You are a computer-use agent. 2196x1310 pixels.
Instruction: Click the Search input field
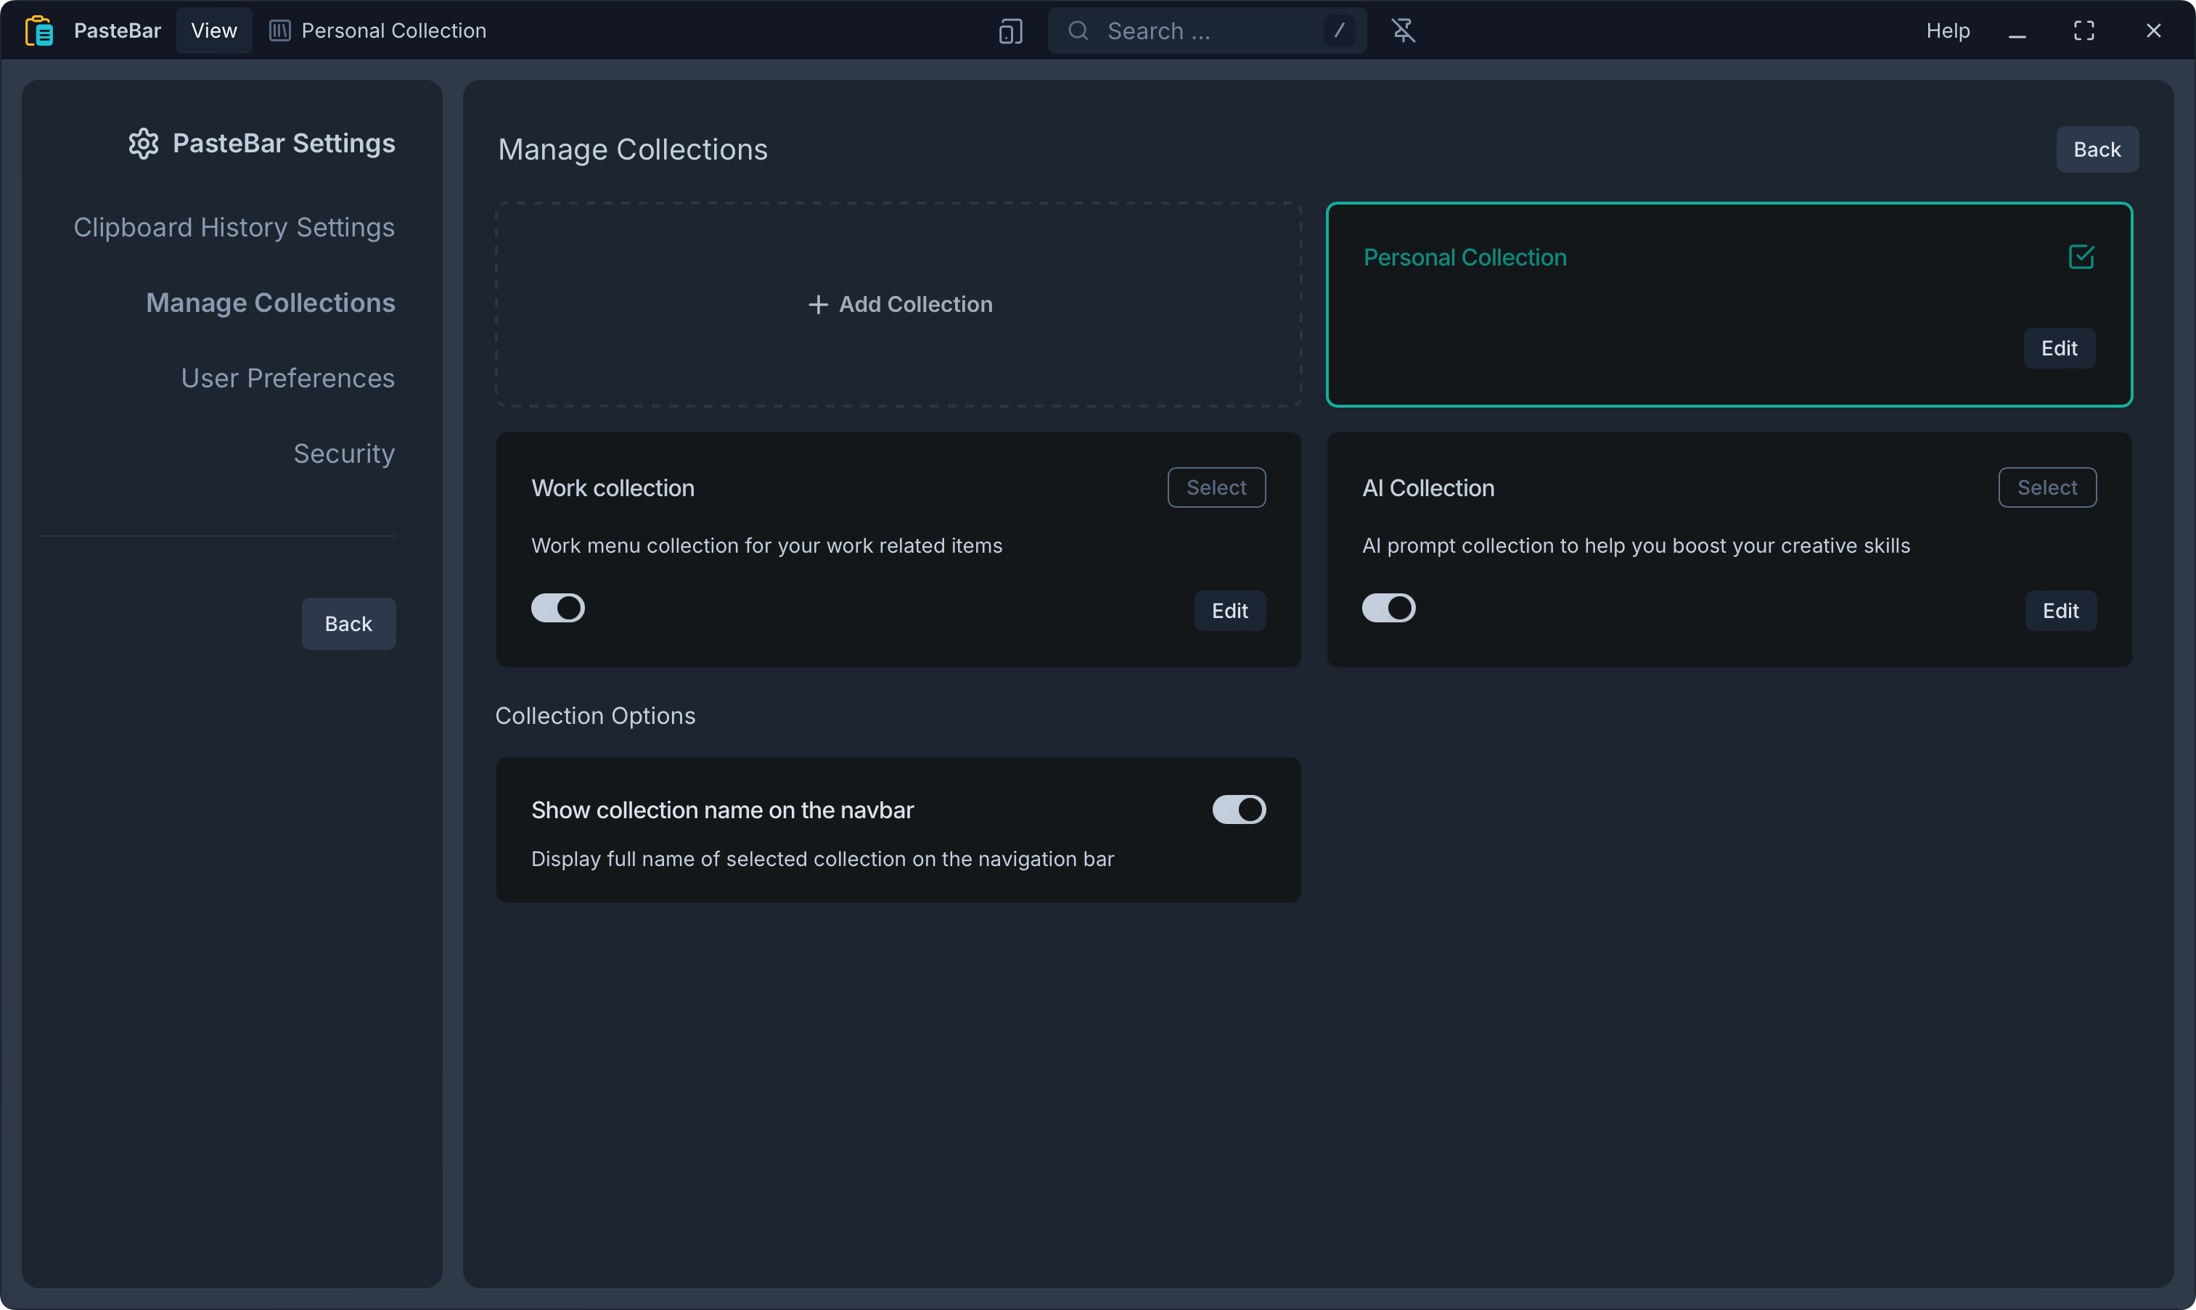click(1206, 31)
